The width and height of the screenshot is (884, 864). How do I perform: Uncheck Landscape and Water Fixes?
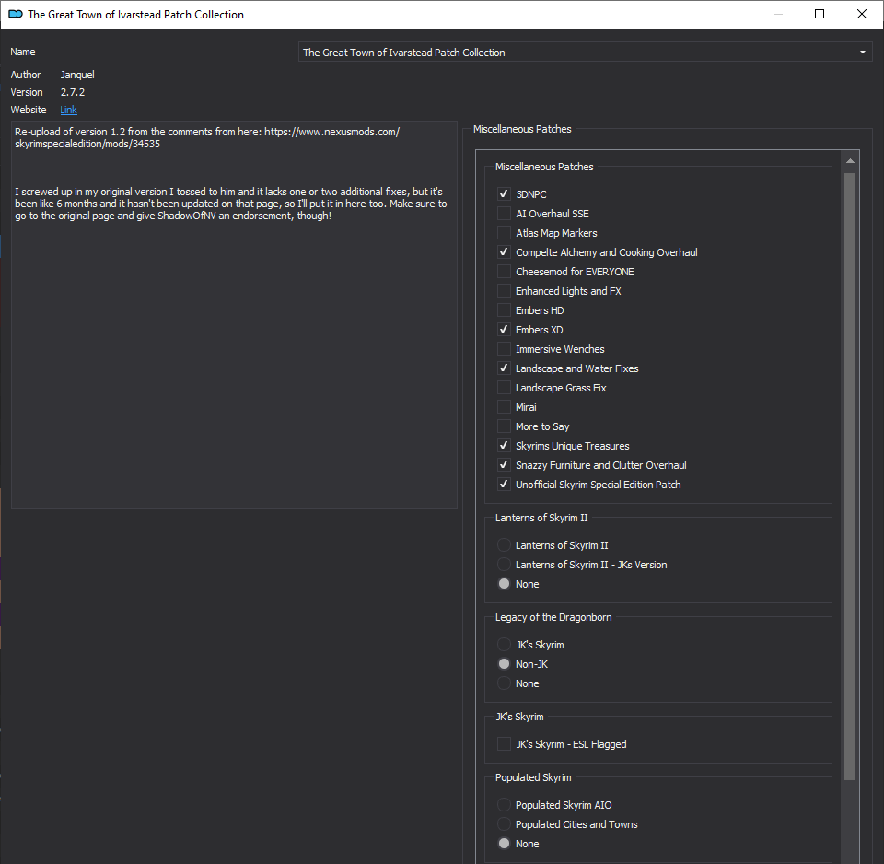[504, 368]
